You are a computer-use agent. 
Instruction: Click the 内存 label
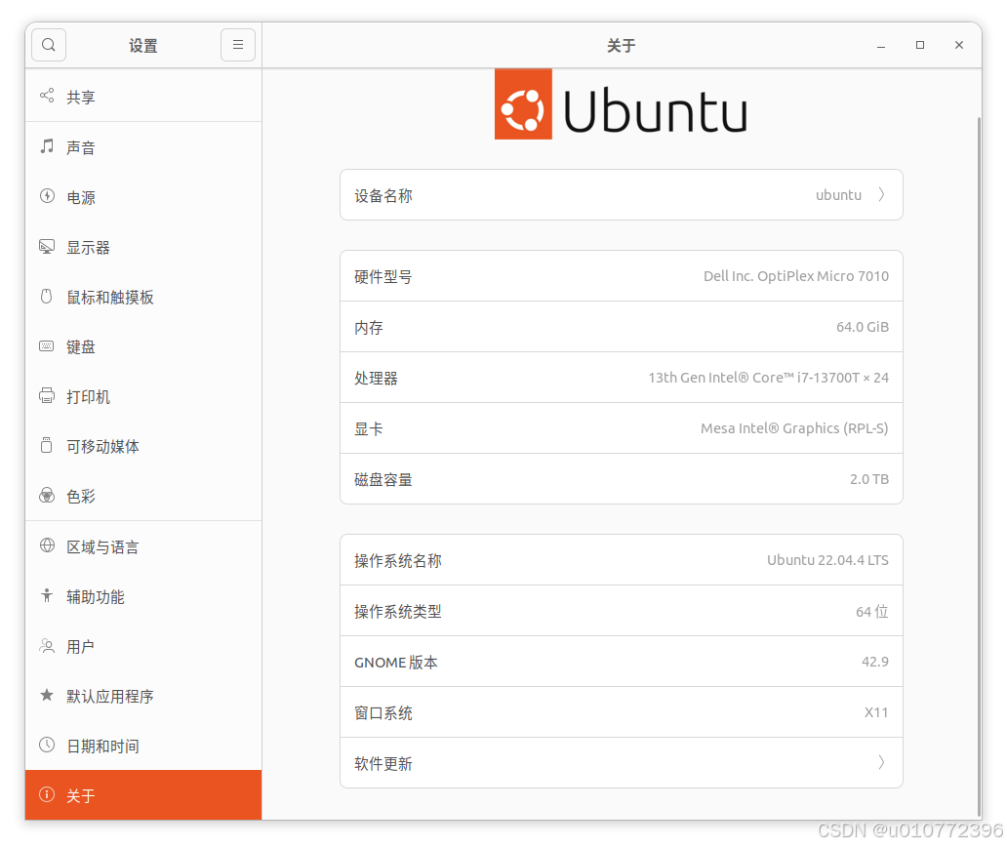(369, 328)
